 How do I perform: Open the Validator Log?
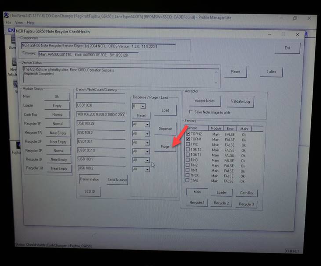coord(241,101)
